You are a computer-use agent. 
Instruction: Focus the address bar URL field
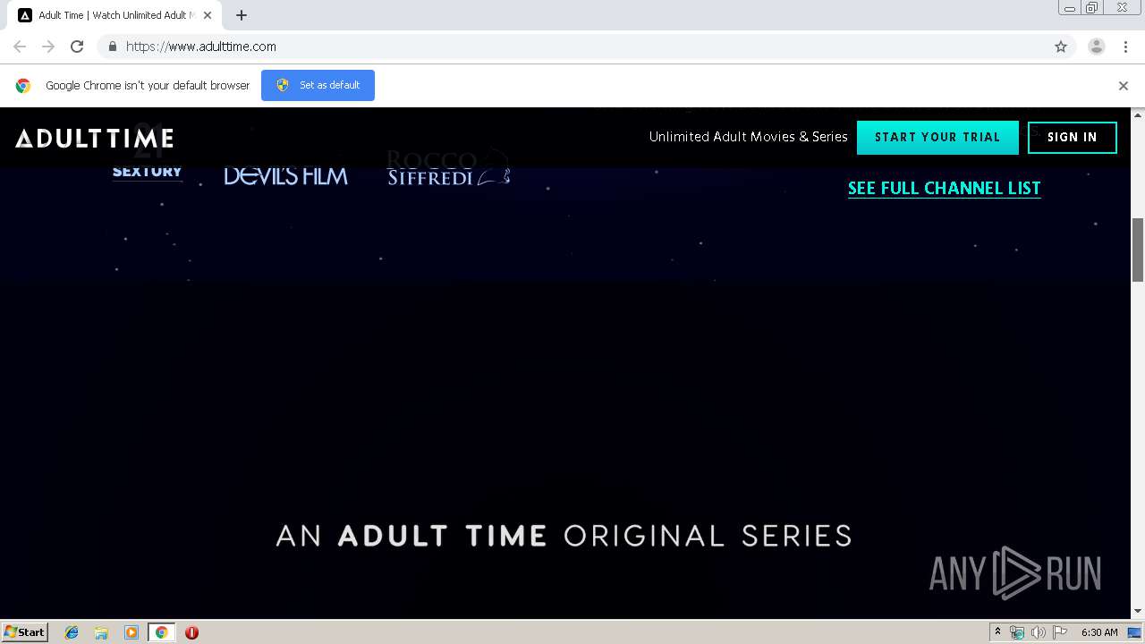[572, 47]
